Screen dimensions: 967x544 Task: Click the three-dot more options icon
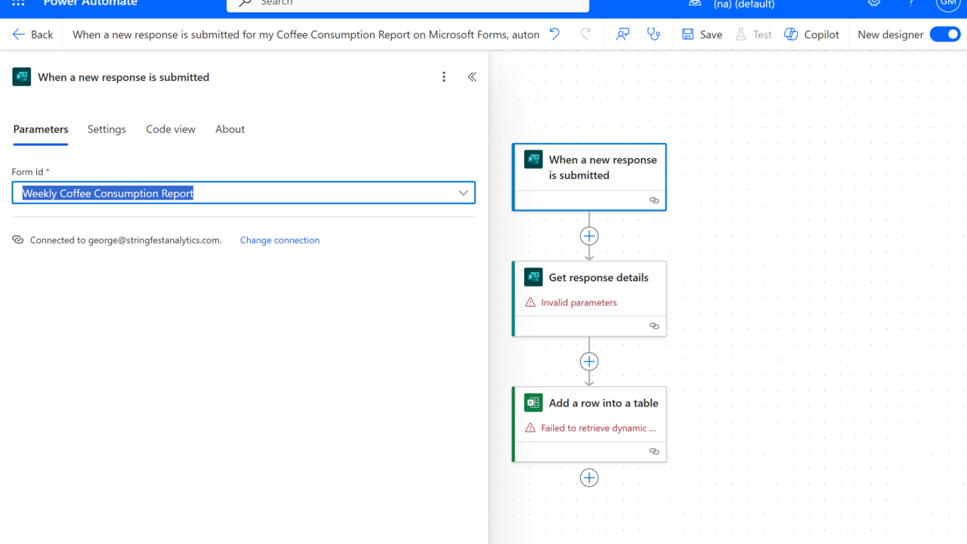pos(443,77)
